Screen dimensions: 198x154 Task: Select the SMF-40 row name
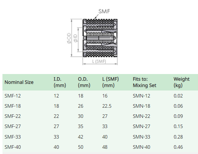13,147
